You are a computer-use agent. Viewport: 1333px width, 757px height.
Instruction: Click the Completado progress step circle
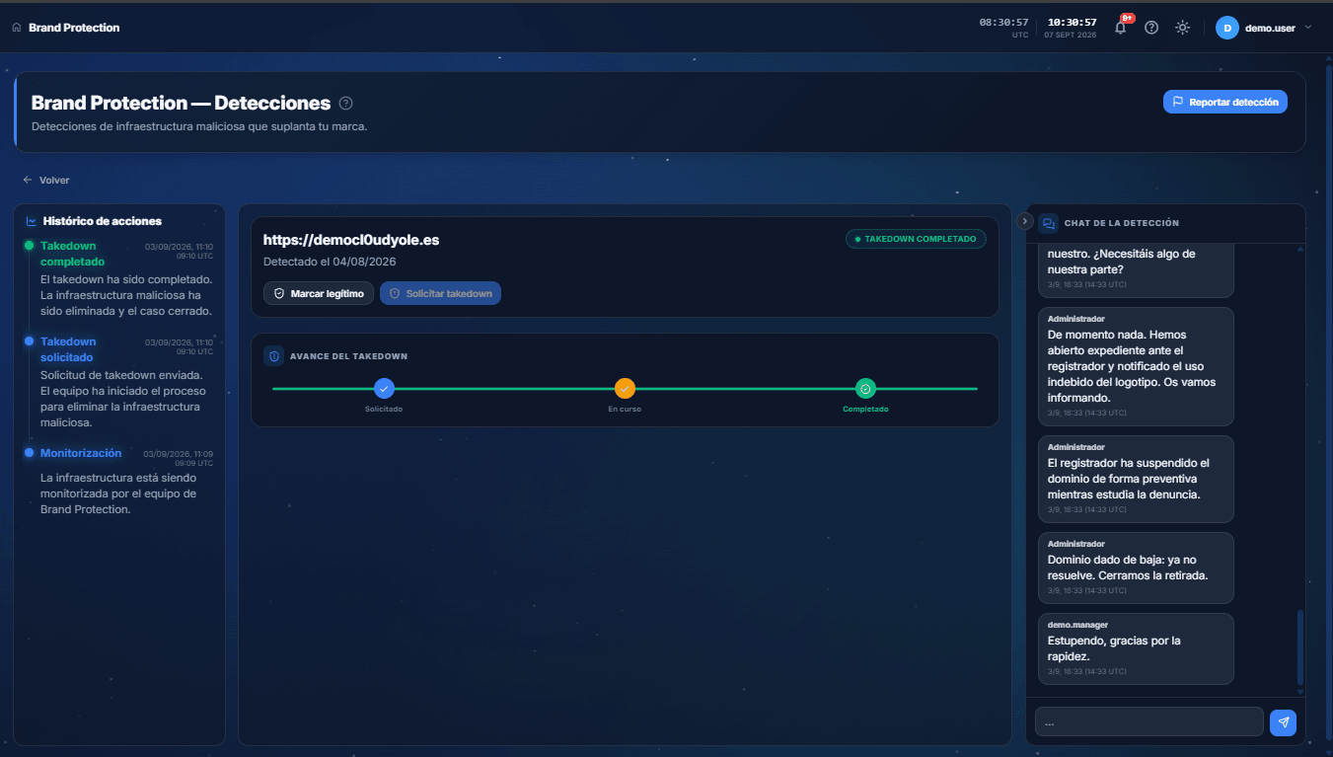(865, 389)
